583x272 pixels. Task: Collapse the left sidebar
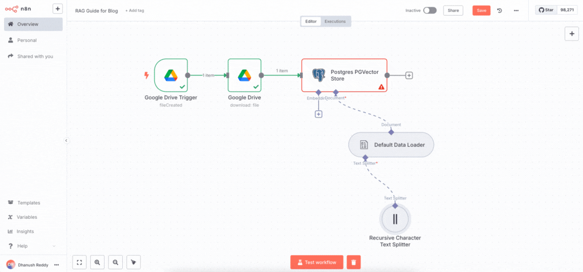66,140
